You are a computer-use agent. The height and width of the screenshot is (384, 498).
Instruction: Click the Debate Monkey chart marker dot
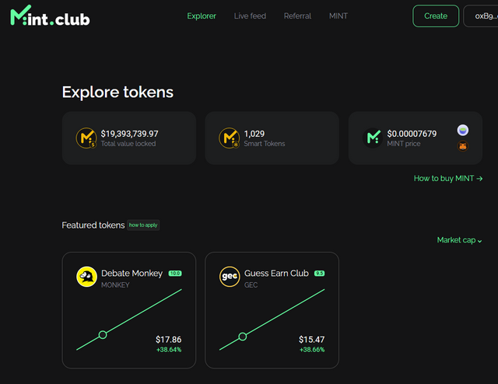coord(103,335)
